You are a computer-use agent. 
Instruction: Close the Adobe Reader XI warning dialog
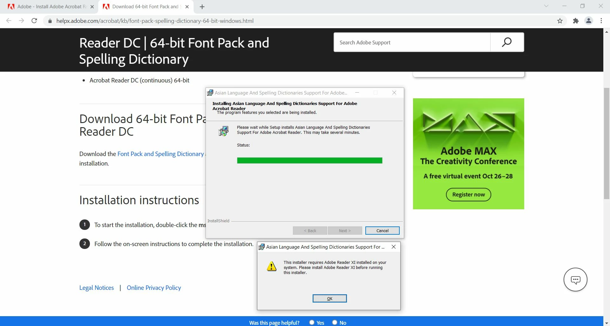394,247
